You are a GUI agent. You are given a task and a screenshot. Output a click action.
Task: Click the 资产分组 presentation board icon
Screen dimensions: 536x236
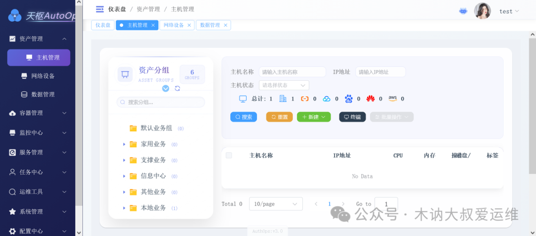(125, 74)
